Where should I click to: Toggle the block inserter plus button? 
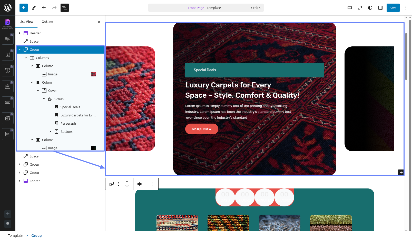pyautogui.click(x=24, y=8)
